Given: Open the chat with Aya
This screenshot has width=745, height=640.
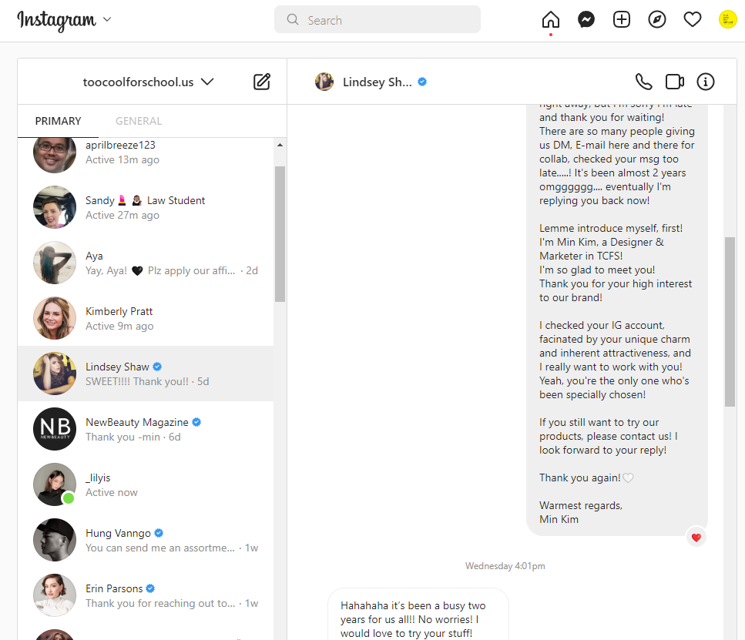Looking at the screenshot, I should [146, 263].
